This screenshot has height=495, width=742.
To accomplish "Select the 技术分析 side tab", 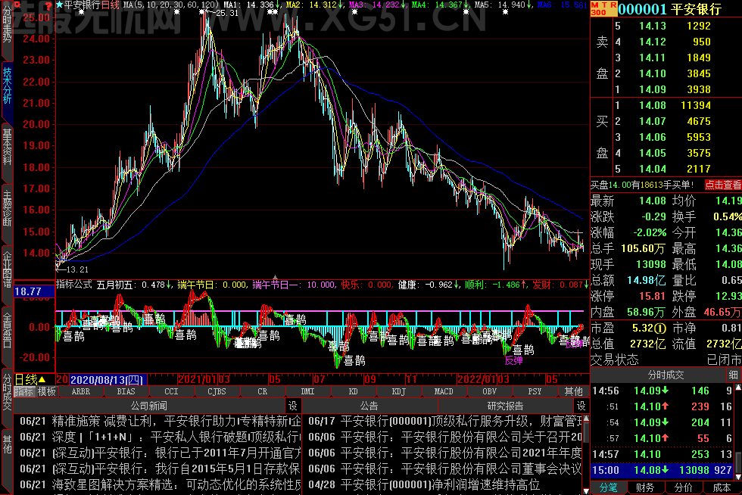I will 7,86.
